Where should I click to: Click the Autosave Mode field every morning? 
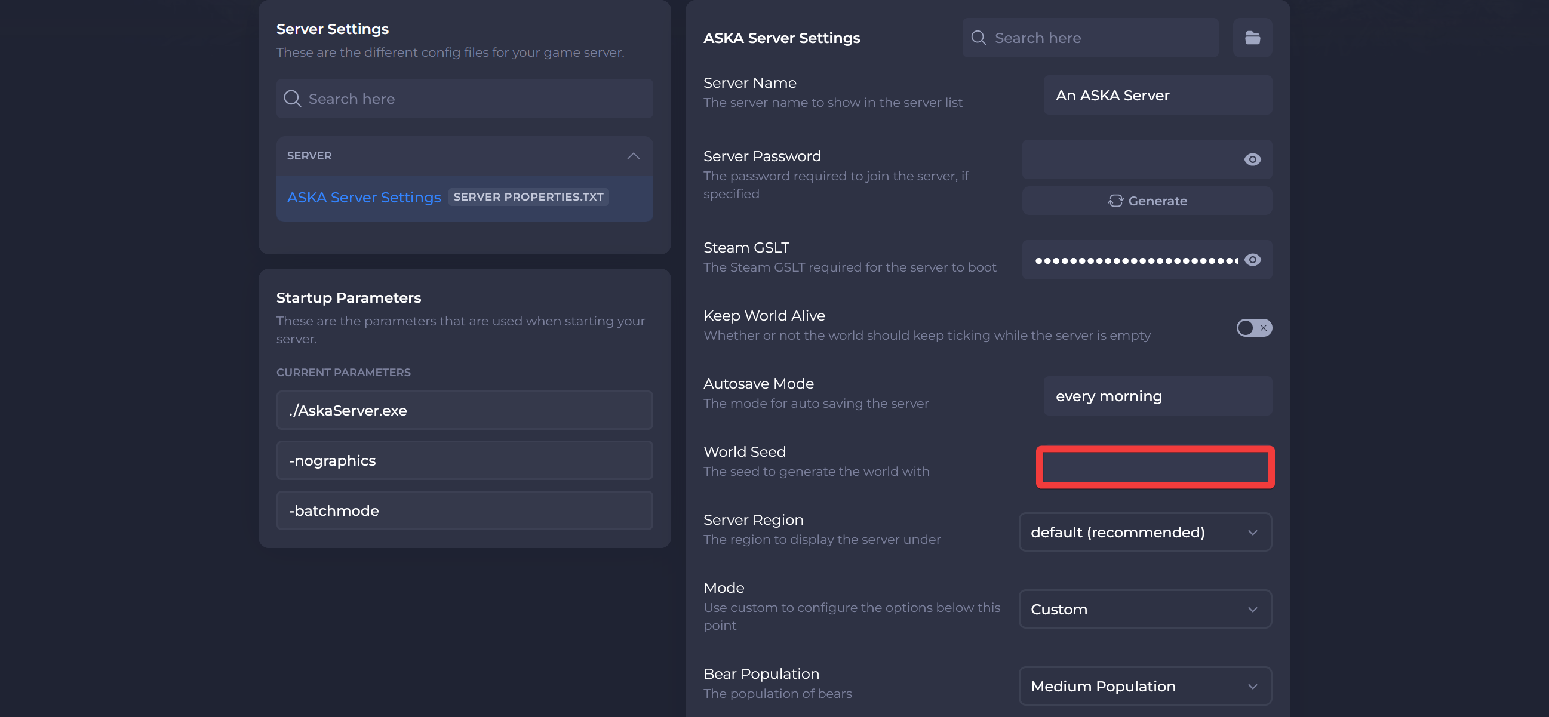(x=1157, y=396)
